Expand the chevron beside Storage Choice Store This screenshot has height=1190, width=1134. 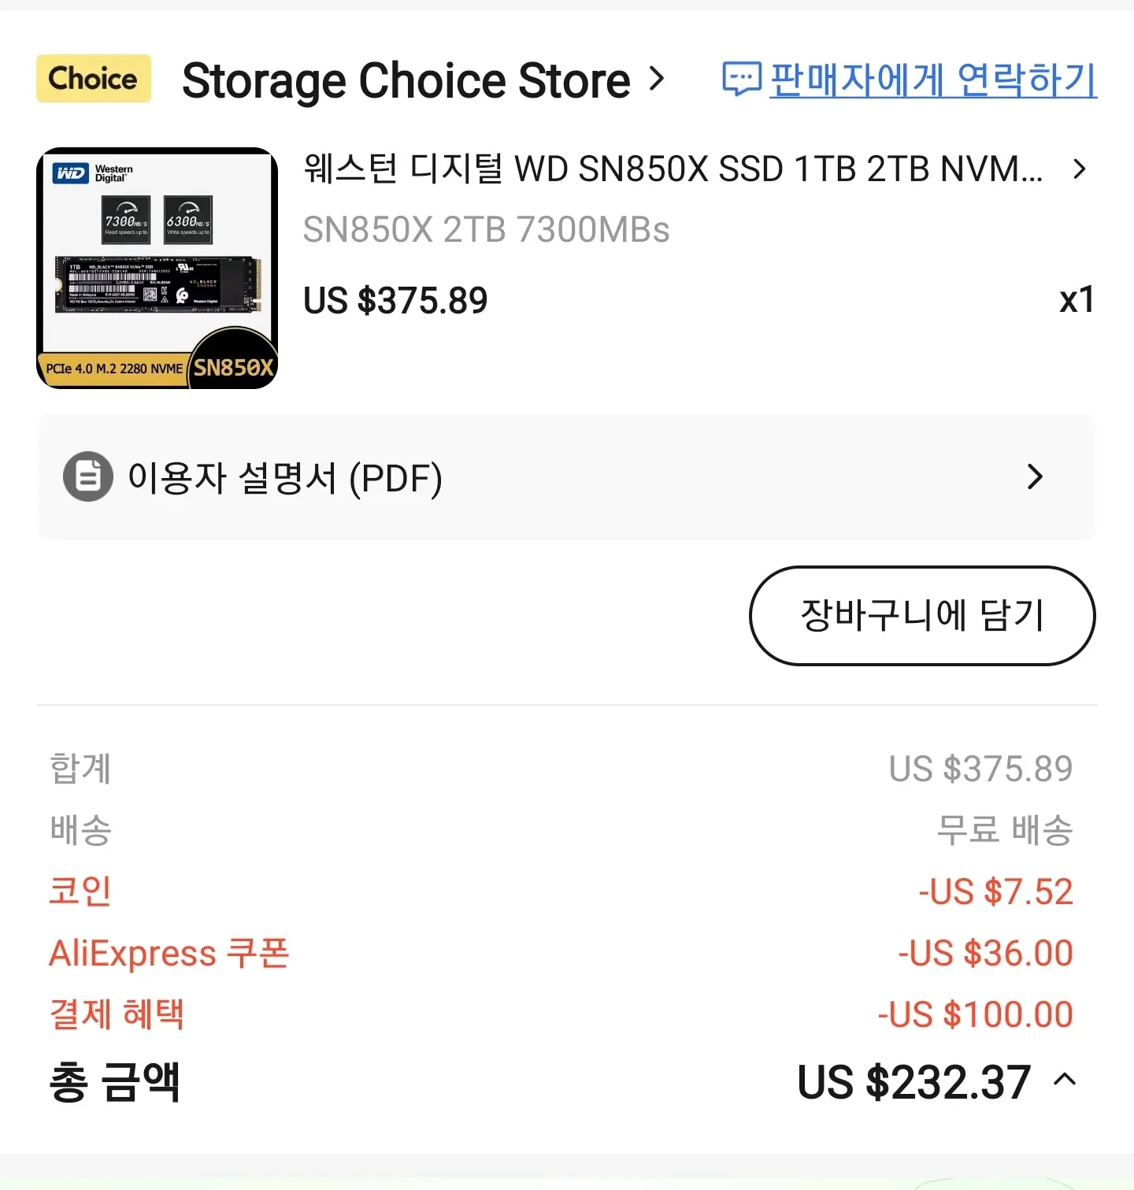tap(657, 79)
